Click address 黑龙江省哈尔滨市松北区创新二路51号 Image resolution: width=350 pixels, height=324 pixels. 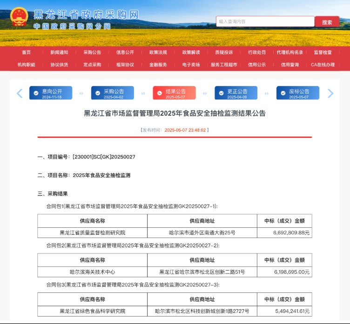[x=202, y=272]
